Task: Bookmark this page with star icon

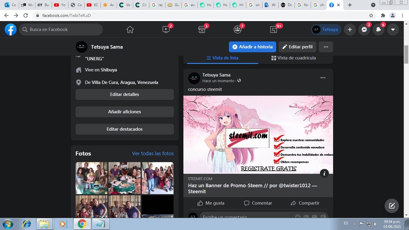Action: pyautogui.click(x=371, y=15)
